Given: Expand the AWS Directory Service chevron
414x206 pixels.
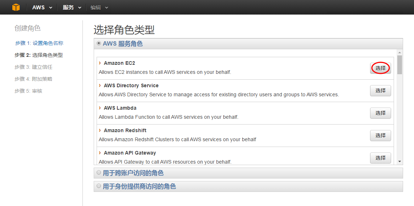Looking at the screenshot, I should tap(100, 85).
